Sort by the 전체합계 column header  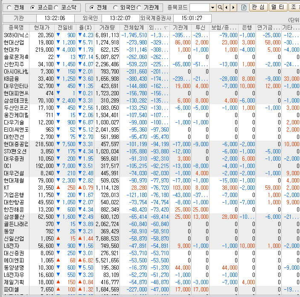point(134,28)
